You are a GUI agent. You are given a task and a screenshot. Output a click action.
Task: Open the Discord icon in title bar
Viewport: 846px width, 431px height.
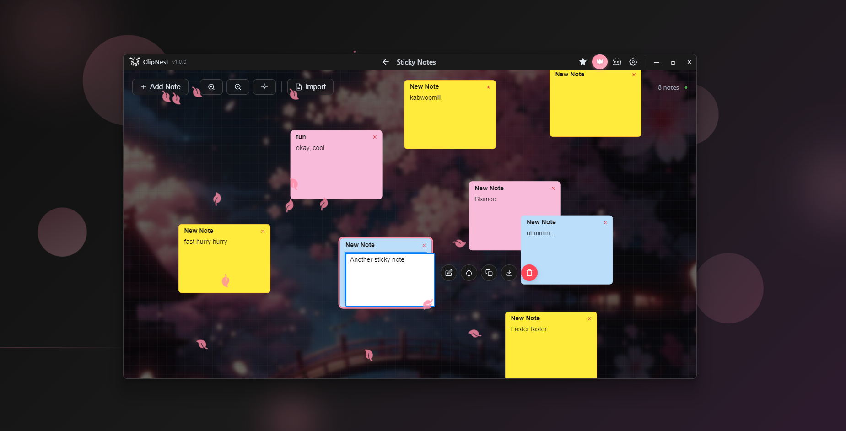(x=616, y=62)
